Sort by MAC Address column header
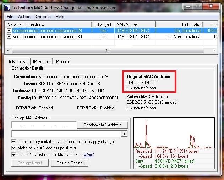Viewport: 224px width, 180px height. (135, 24)
